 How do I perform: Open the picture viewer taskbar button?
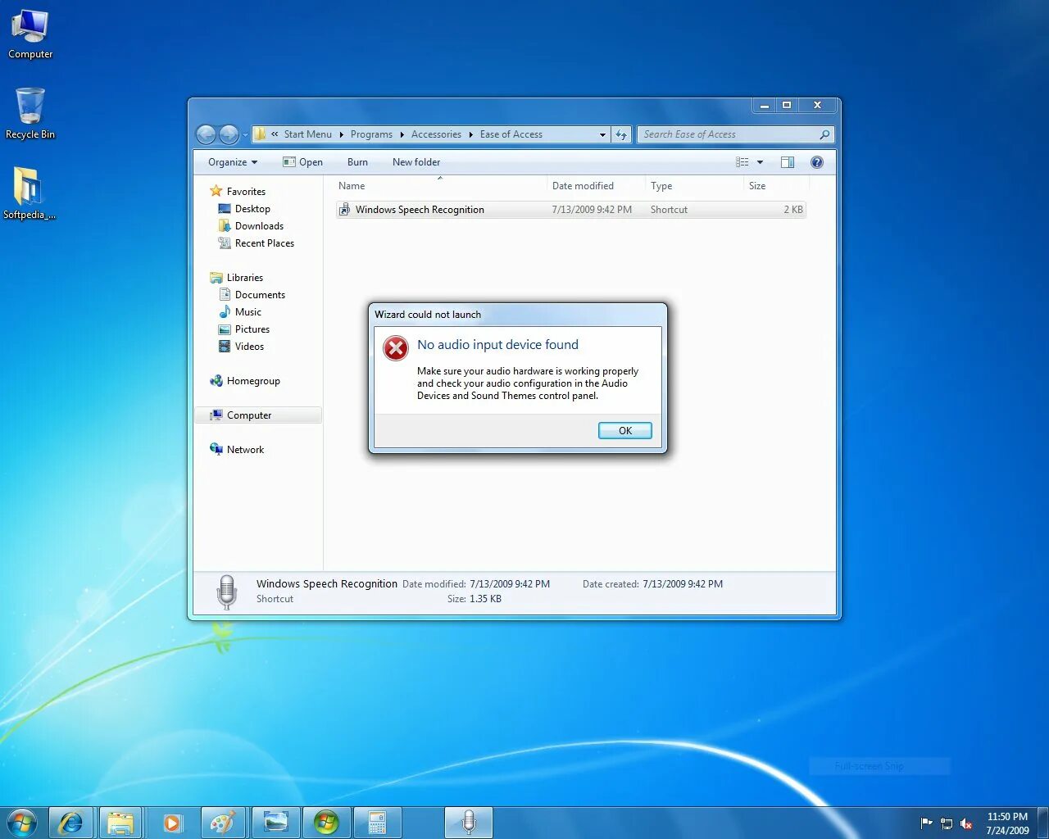pyautogui.click(x=276, y=823)
